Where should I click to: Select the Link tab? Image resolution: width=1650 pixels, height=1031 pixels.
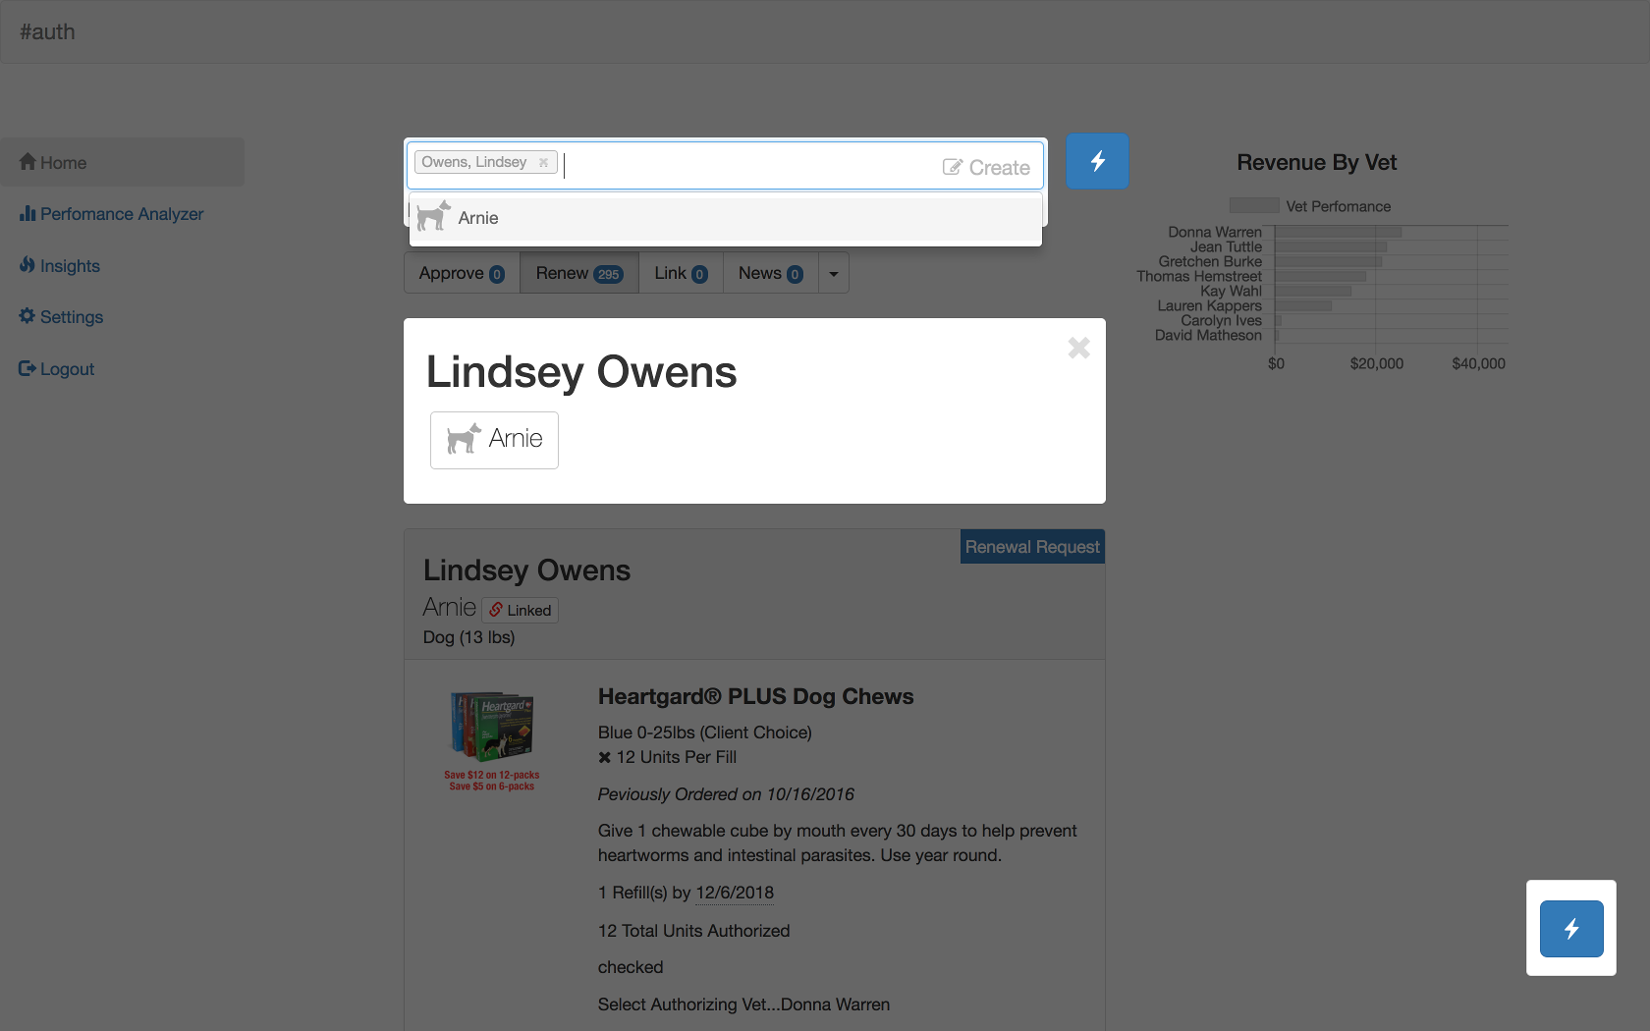(681, 273)
